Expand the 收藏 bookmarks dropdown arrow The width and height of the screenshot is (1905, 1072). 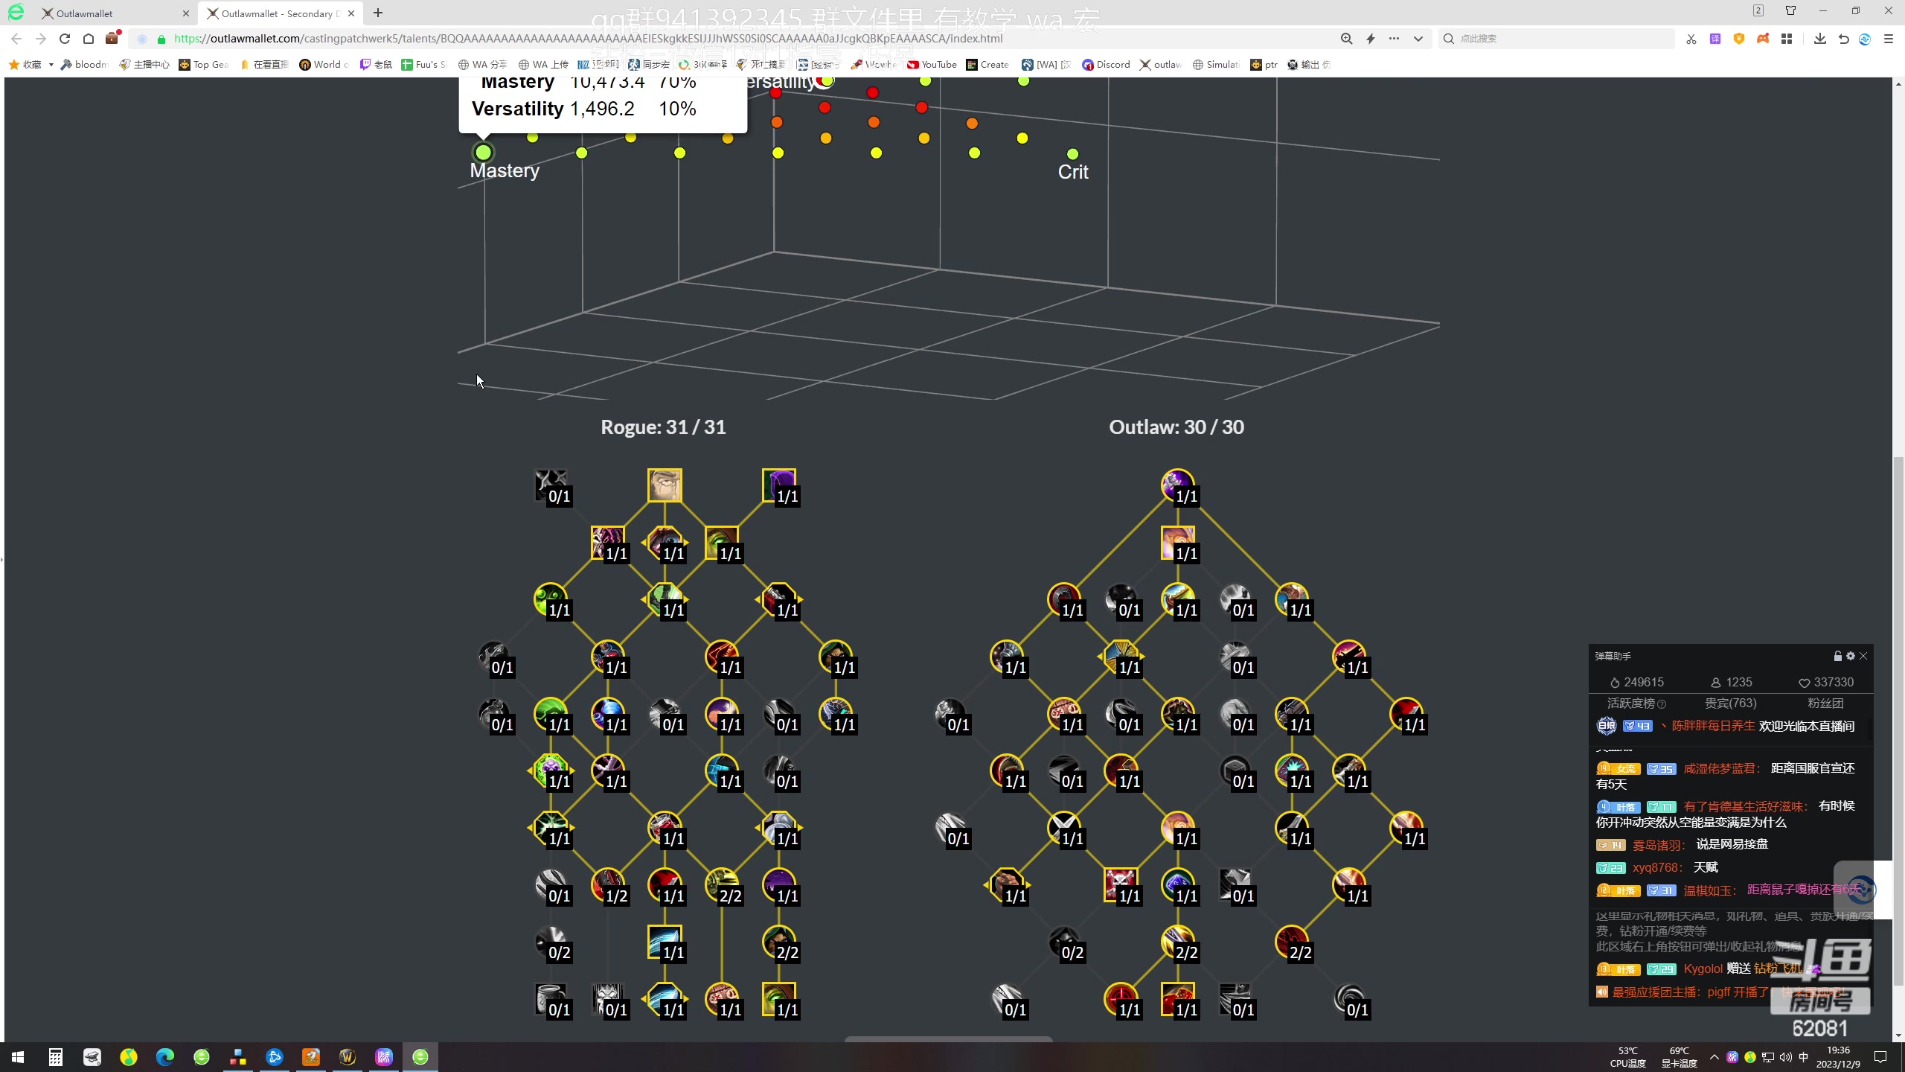51,65
